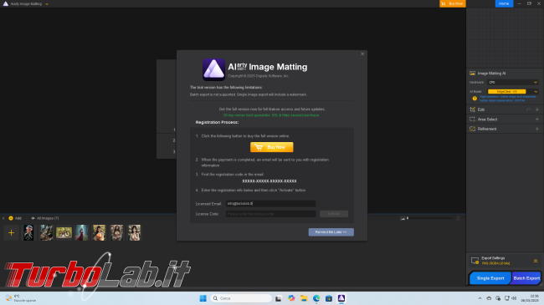
Task: Open the app title dropdown arrow
Action: 47,4
